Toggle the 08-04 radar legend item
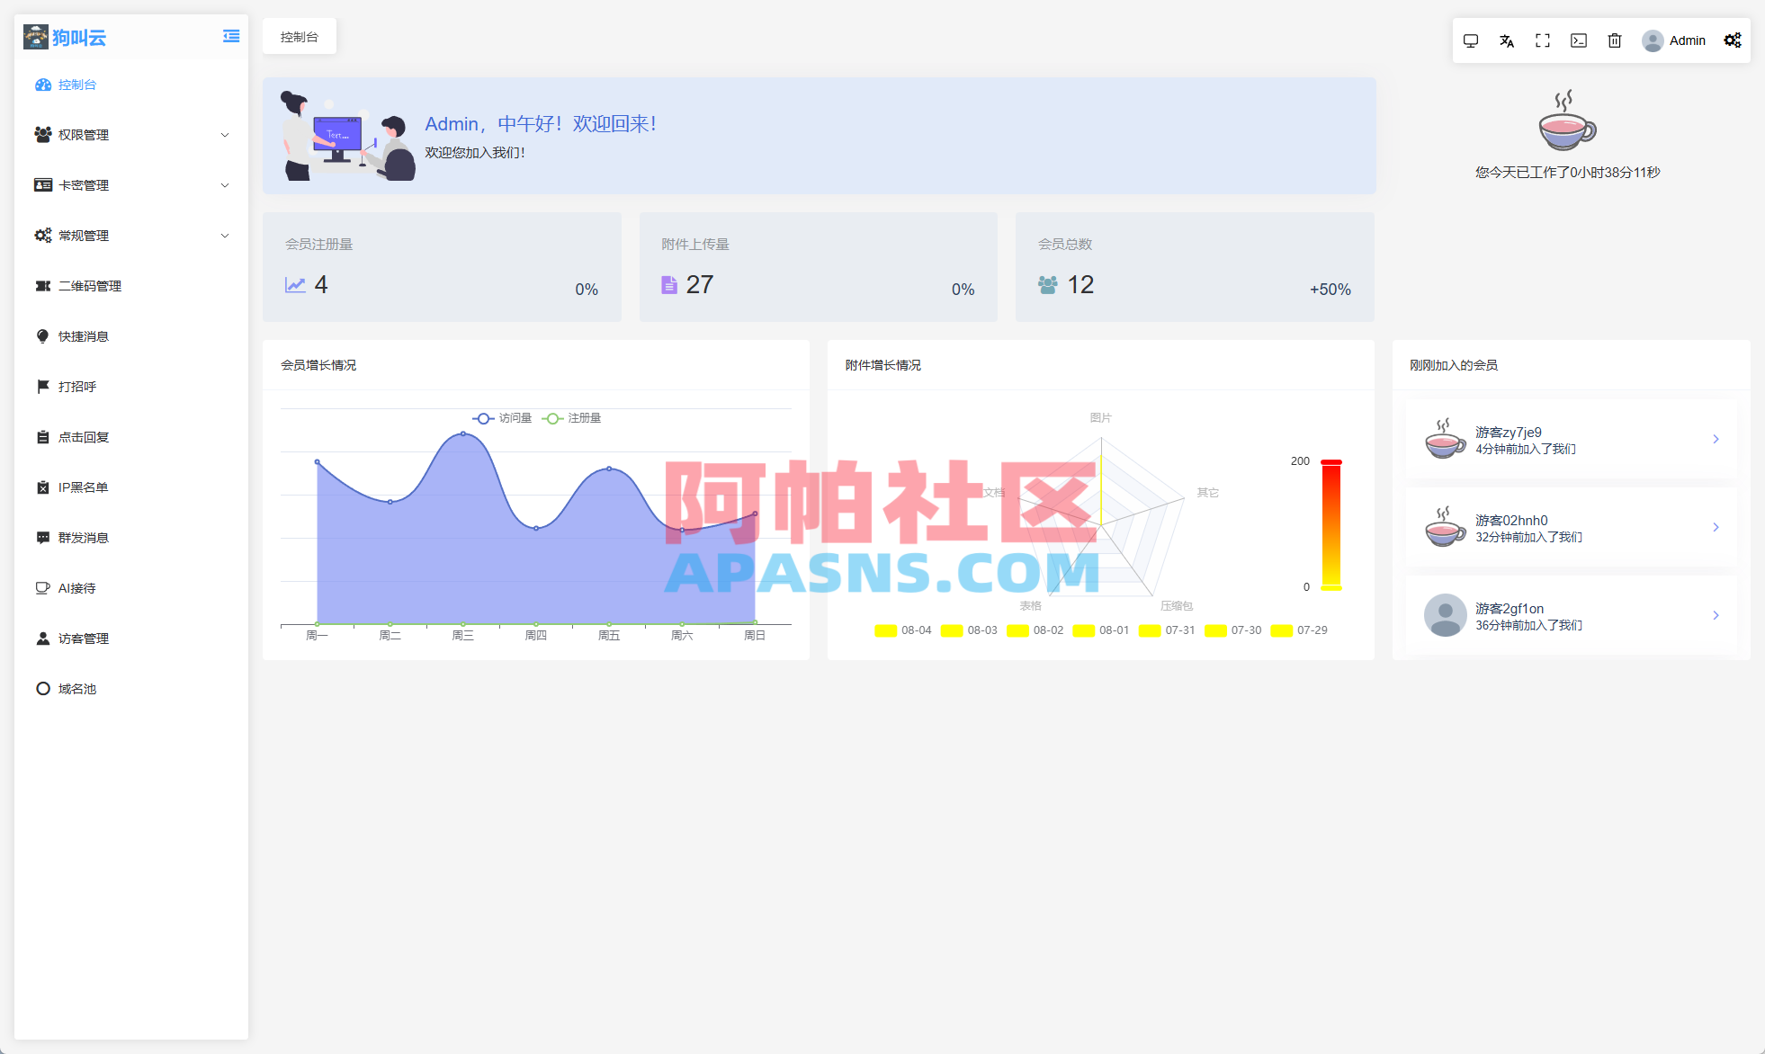The image size is (1765, 1054). (x=903, y=630)
